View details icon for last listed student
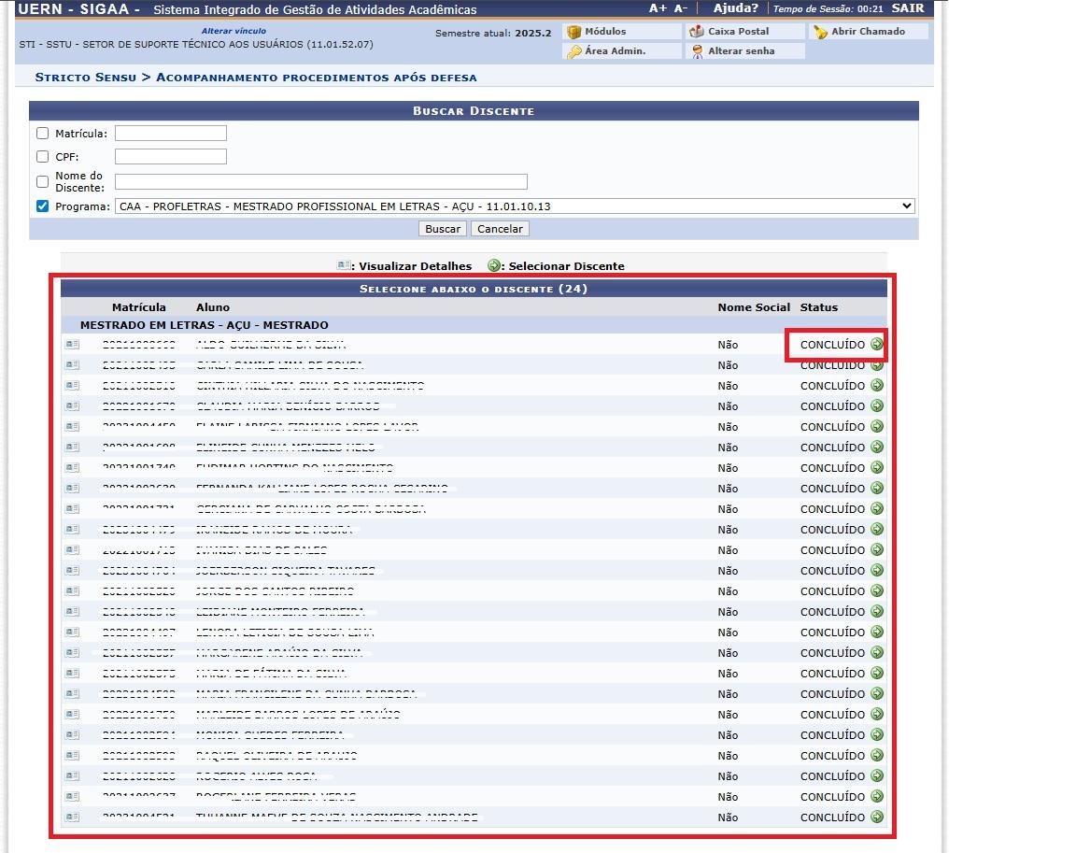The height and width of the screenshot is (853, 1076). pyautogui.click(x=72, y=817)
